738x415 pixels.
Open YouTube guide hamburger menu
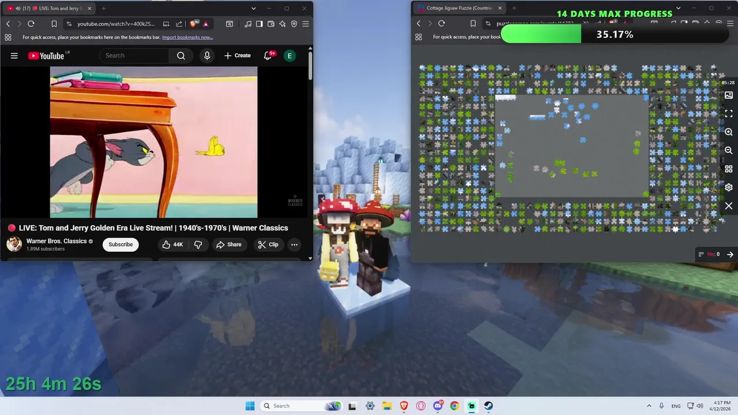(x=14, y=55)
